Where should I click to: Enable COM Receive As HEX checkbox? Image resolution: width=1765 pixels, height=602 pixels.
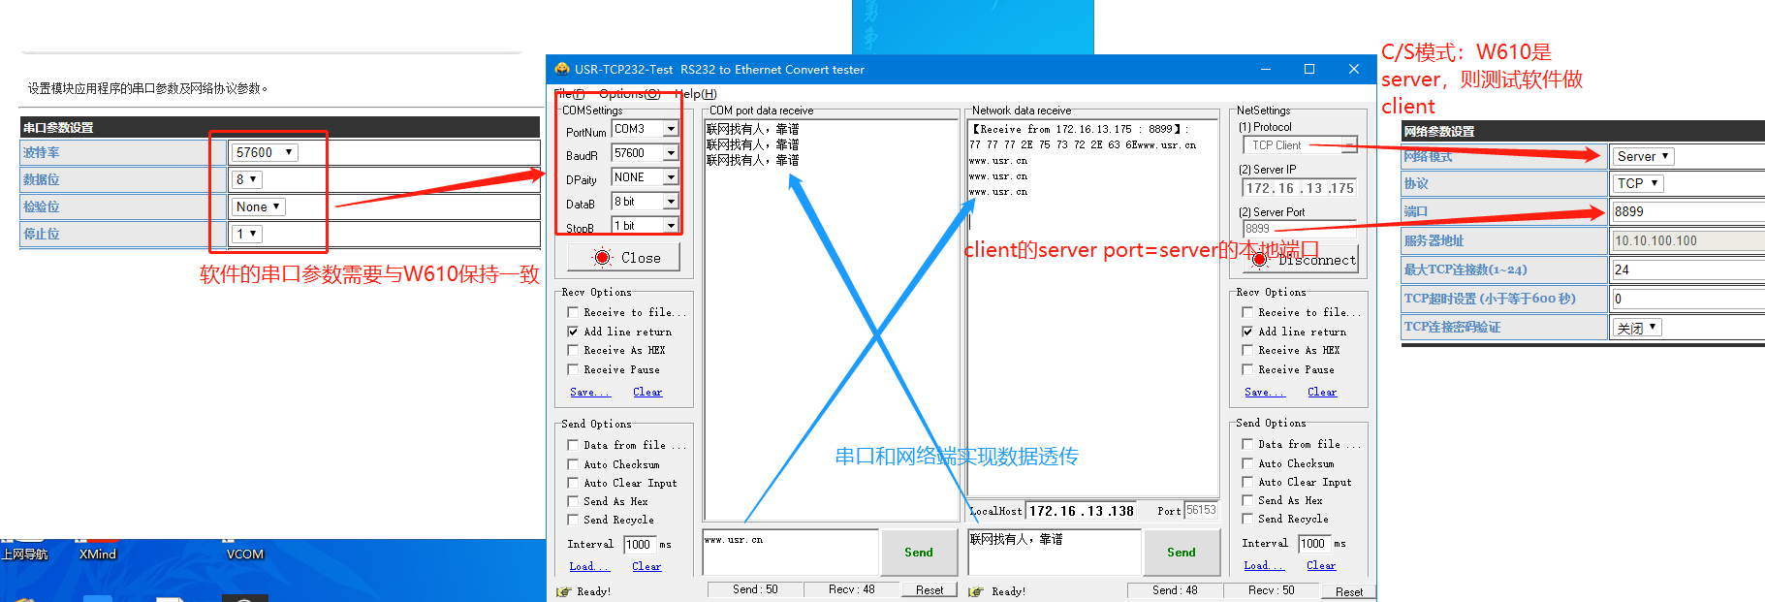point(573,350)
